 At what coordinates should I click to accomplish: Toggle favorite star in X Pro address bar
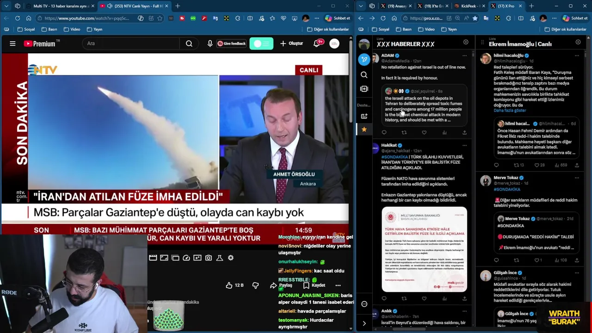pos(475,18)
